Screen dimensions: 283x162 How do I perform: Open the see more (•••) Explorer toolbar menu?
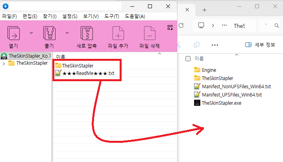click(215, 45)
